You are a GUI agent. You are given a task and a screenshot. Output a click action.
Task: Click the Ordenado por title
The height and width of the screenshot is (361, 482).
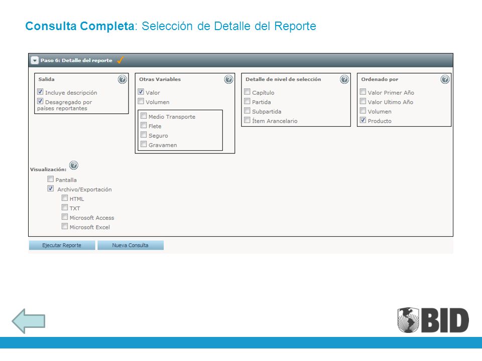tap(380, 79)
